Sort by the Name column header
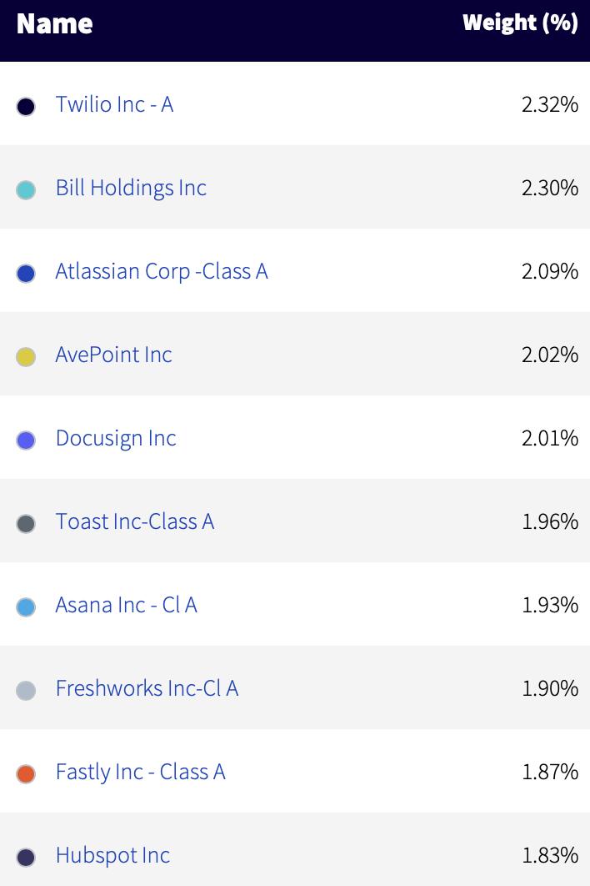Screen dimensions: 590x886 pos(55,23)
